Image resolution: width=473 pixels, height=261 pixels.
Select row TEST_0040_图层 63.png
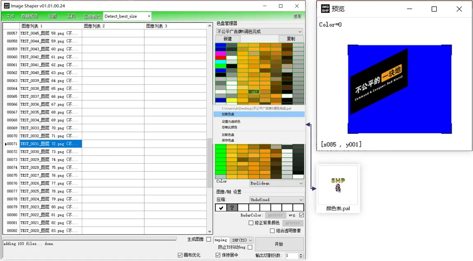pyautogui.click(x=51, y=73)
